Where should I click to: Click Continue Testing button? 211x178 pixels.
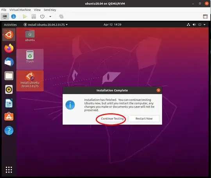(112, 119)
